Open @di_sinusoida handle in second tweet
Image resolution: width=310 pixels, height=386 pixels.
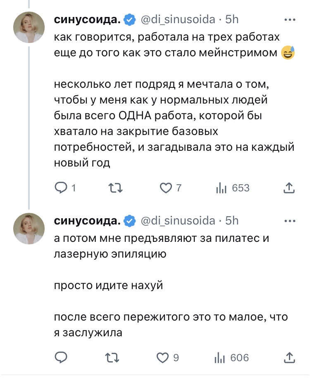[x=178, y=220]
